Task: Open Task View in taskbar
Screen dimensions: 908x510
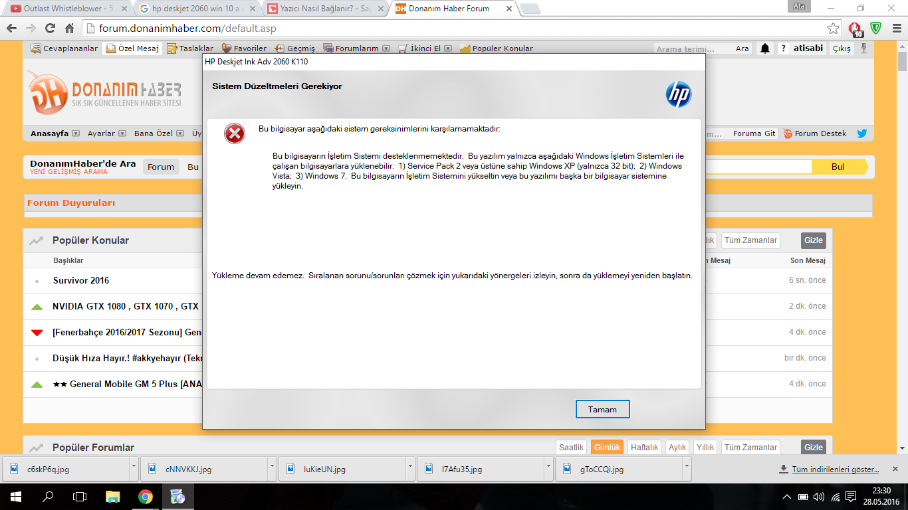Action: tap(80, 497)
